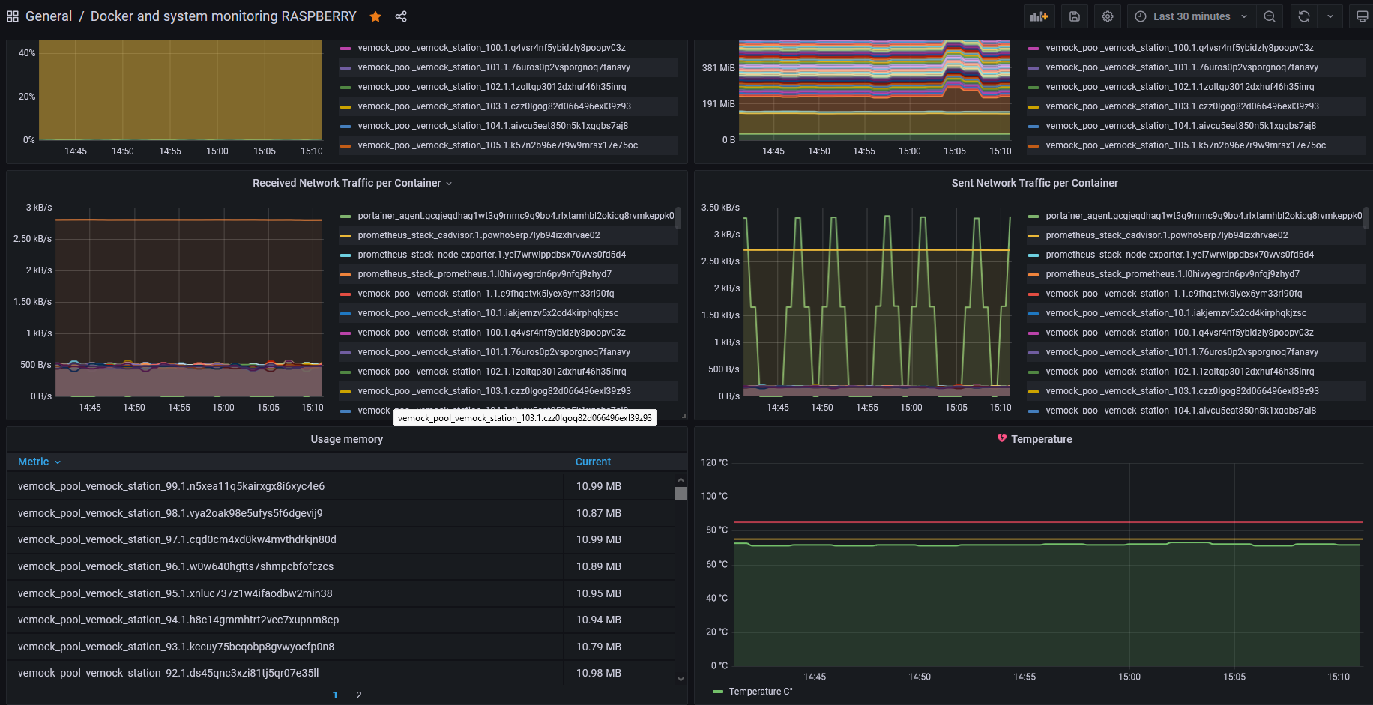Click green Temperature C° legend color swatch
This screenshot has height=705, width=1373.
(x=718, y=692)
